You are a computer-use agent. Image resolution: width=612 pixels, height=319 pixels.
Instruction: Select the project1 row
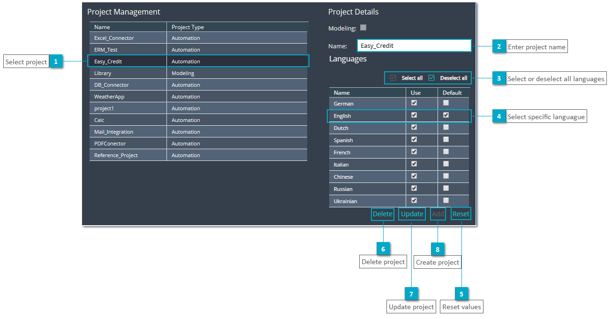click(198, 108)
